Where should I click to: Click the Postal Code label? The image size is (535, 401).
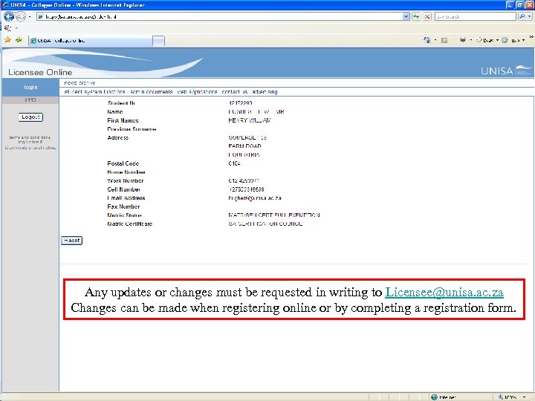123,163
